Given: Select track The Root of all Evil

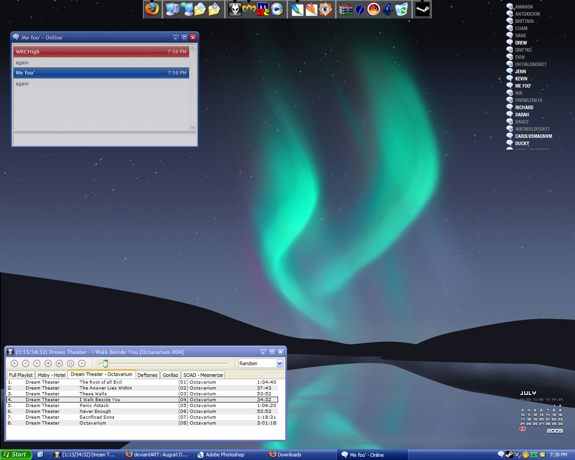Looking at the screenshot, I should [142, 382].
